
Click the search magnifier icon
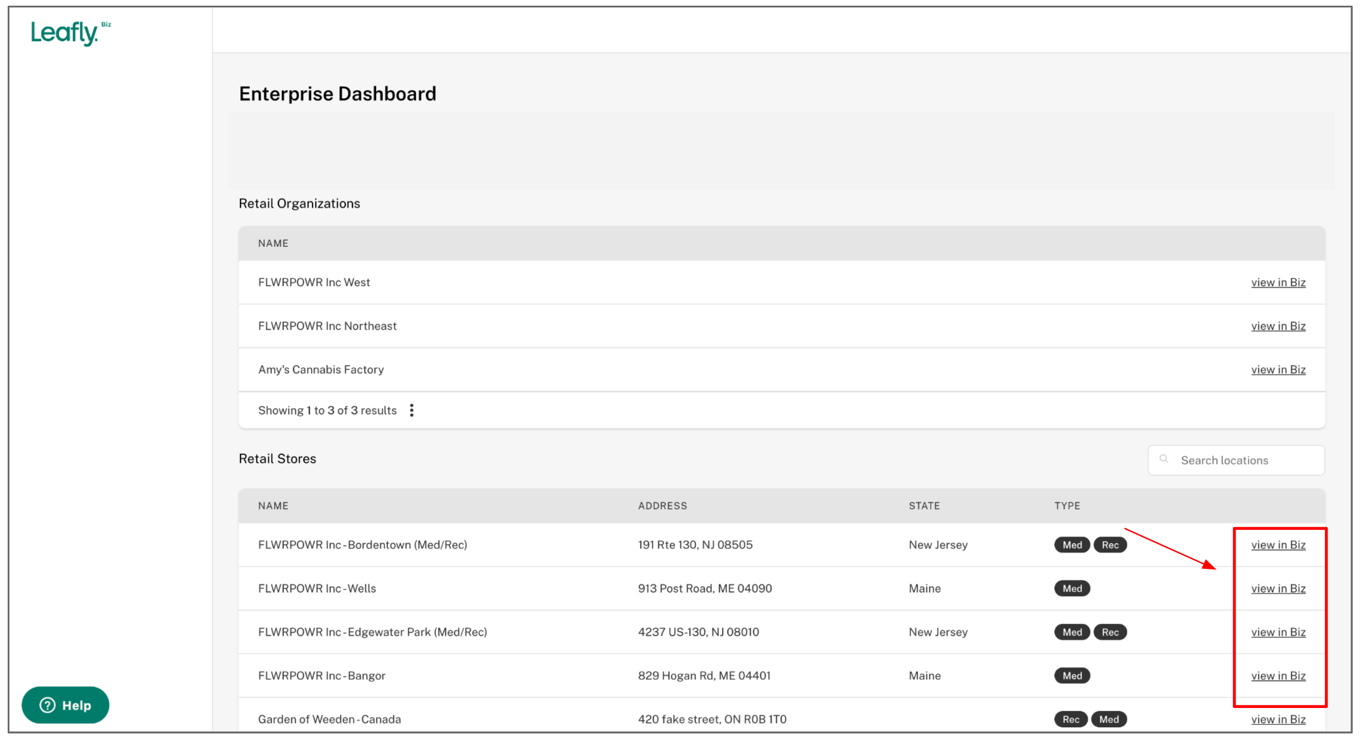(x=1164, y=459)
